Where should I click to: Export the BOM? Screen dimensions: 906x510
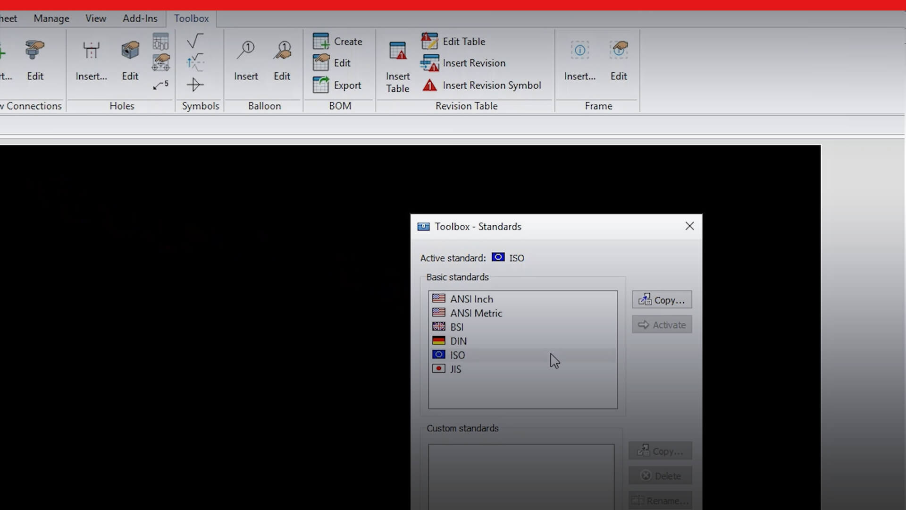(337, 85)
